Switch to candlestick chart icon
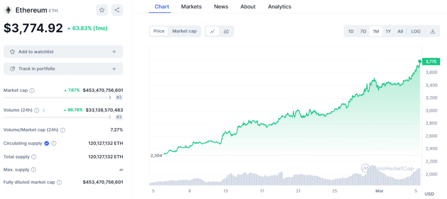This screenshot has width=447, height=199. tap(226, 31)
